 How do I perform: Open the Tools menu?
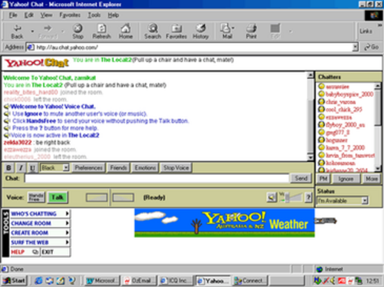coord(94,15)
